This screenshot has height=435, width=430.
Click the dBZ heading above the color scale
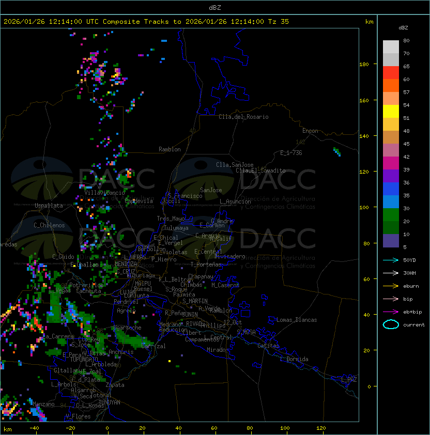click(403, 28)
